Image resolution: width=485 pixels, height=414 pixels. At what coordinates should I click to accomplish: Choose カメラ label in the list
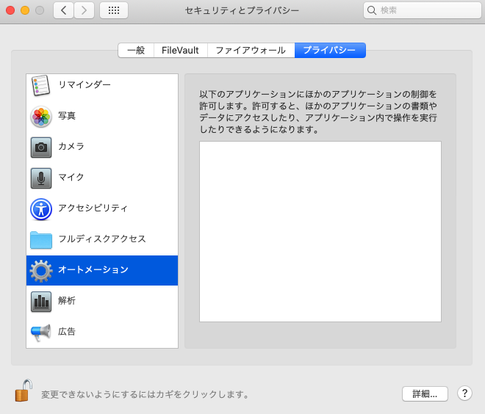tap(71, 146)
